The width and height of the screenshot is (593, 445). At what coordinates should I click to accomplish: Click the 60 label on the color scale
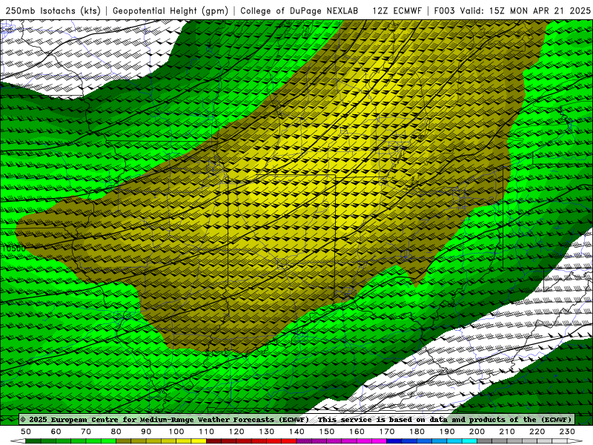point(56,432)
